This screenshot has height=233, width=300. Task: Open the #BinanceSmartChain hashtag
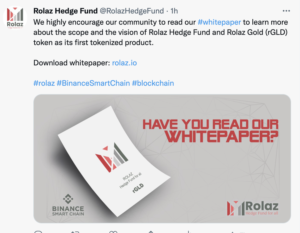pyautogui.click(x=93, y=83)
